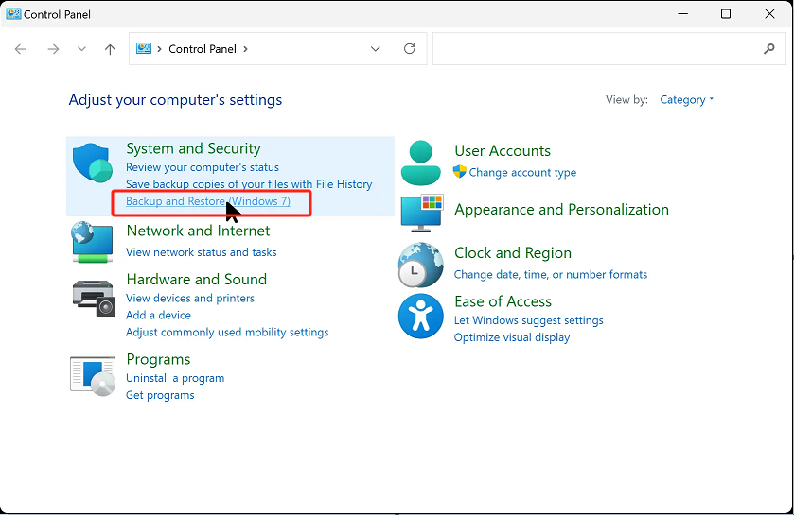Open Hardware and Sound heading

[197, 279]
